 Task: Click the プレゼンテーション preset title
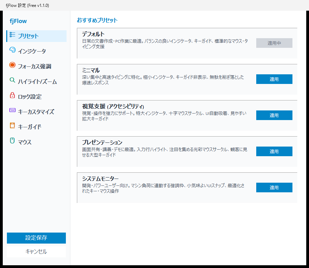[x=102, y=142]
